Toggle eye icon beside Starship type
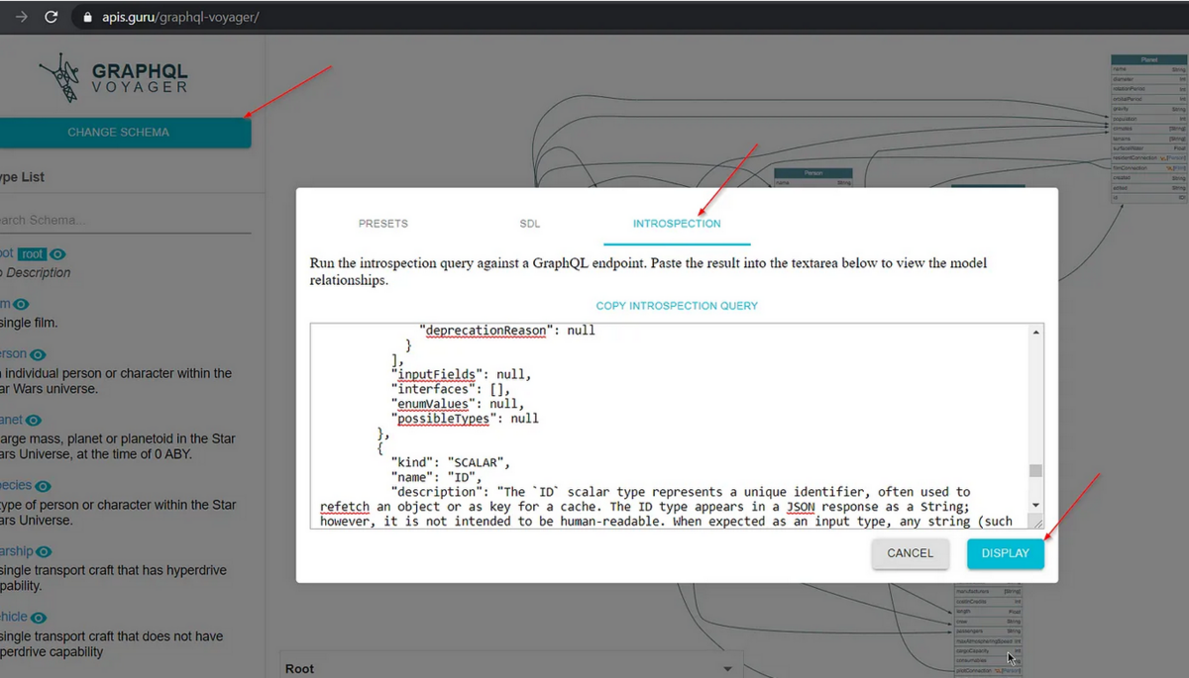 44,551
